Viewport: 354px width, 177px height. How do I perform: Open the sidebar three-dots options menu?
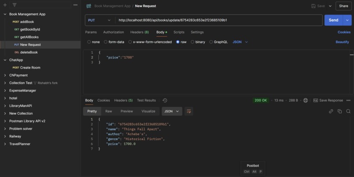[76, 5]
